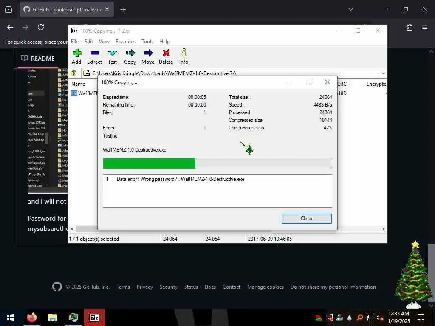435x326 pixels.
Task: Open the Terms footer link
Action: point(123,287)
